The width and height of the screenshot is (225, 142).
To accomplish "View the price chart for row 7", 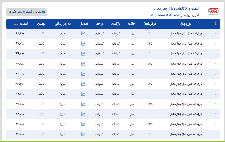I will coord(83,94).
